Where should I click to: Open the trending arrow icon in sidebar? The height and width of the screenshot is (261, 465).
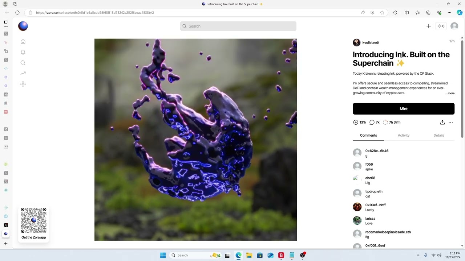click(x=23, y=73)
